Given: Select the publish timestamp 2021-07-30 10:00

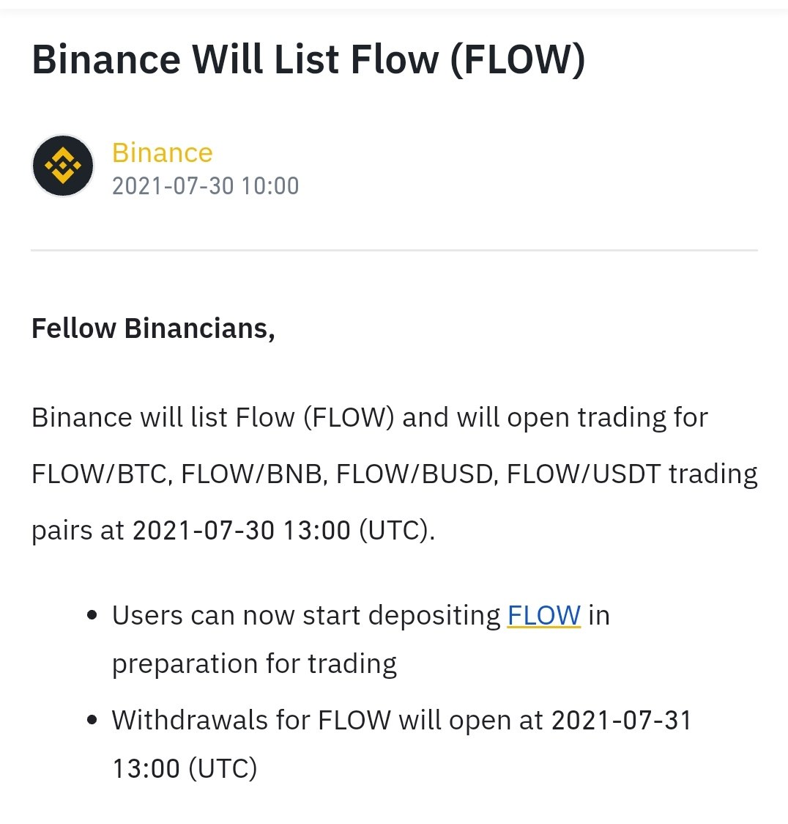Looking at the screenshot, I should (x=205, y=186).
